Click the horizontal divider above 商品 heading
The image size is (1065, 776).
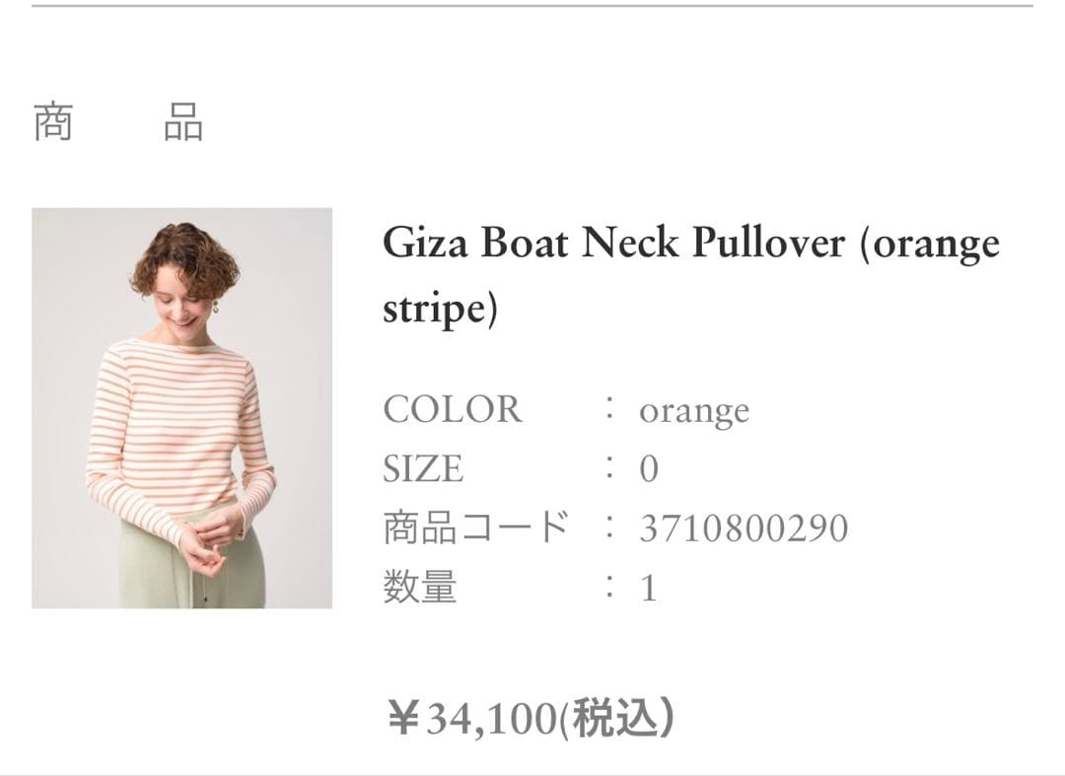pyautogui.click(x=532, y=6)
